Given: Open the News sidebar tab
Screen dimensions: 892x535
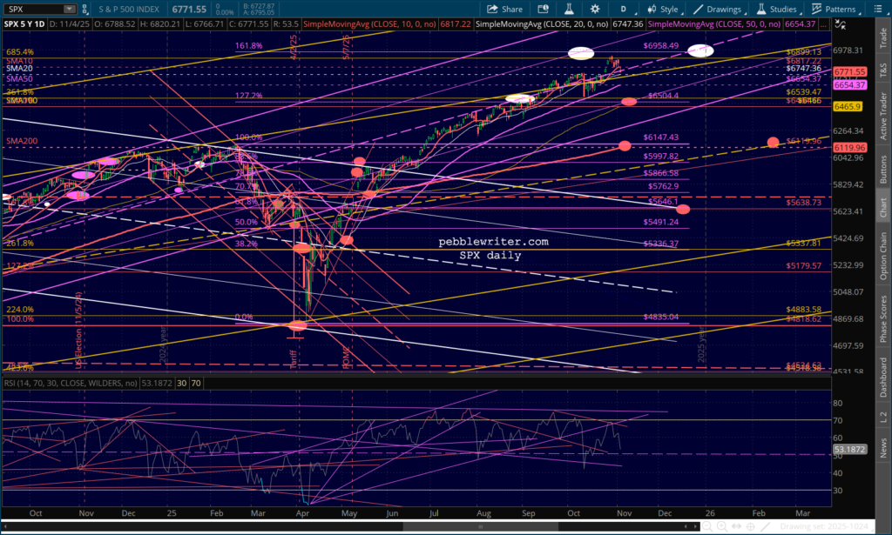Looking at the screenshot, I should (x=883, y=447).
